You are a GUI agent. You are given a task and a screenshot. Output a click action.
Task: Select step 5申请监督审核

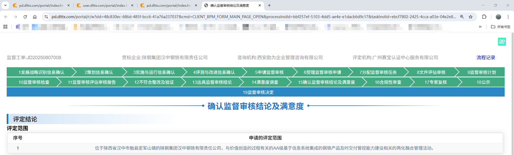coord(269,72)
